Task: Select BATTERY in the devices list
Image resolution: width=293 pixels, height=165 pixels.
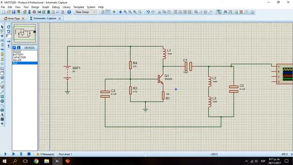Action: [x=25, y=55]
